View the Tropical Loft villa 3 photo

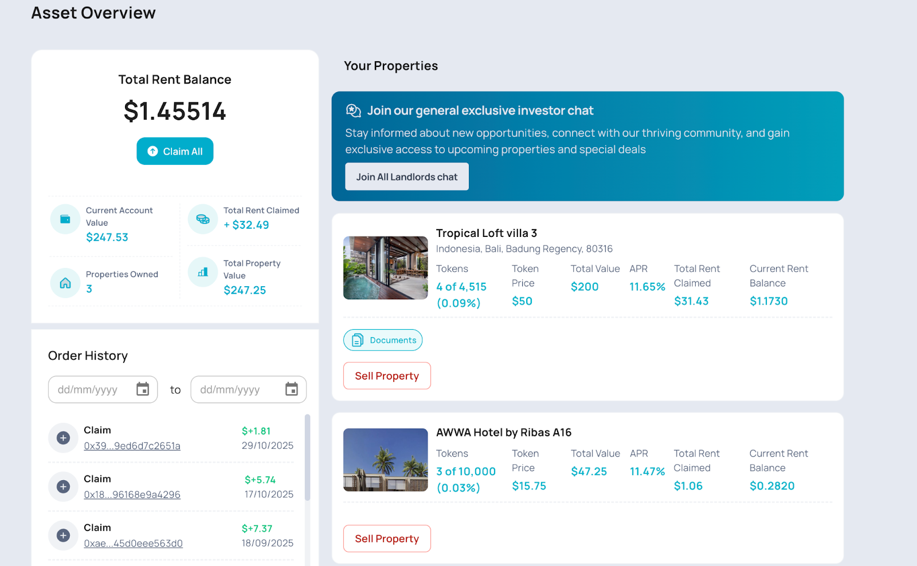pyautogui.click(x=385, y=268)
